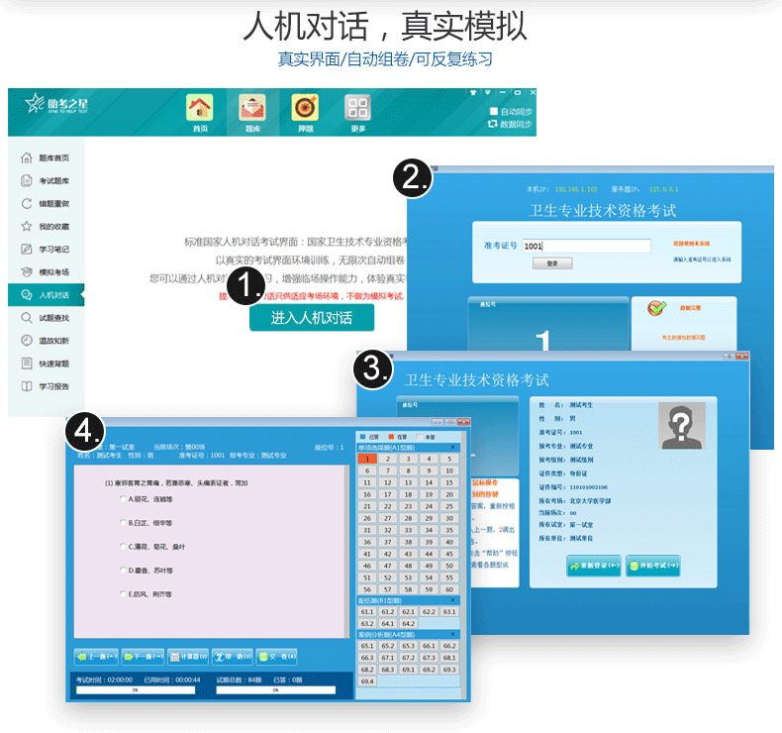Click the 押题 target icon

[305, 108]
